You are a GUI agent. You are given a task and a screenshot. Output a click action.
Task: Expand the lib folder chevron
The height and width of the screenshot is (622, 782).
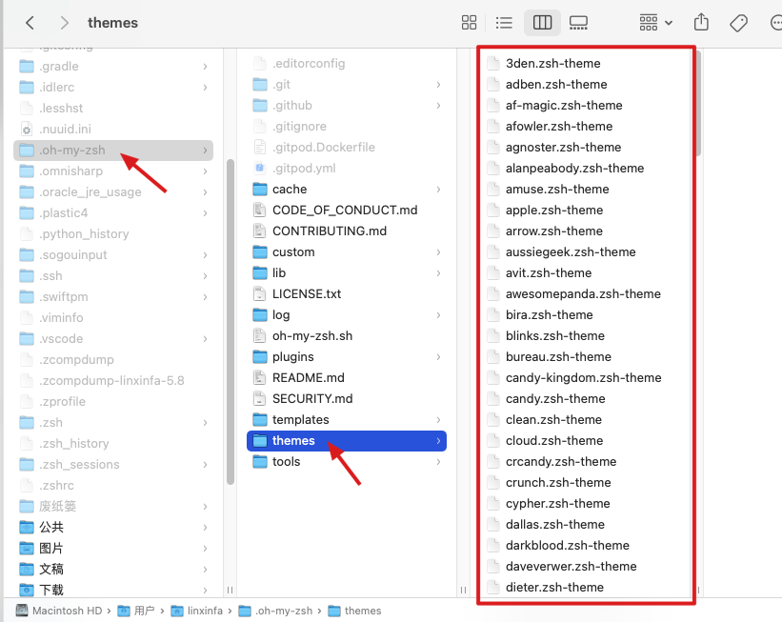[438, 272]
